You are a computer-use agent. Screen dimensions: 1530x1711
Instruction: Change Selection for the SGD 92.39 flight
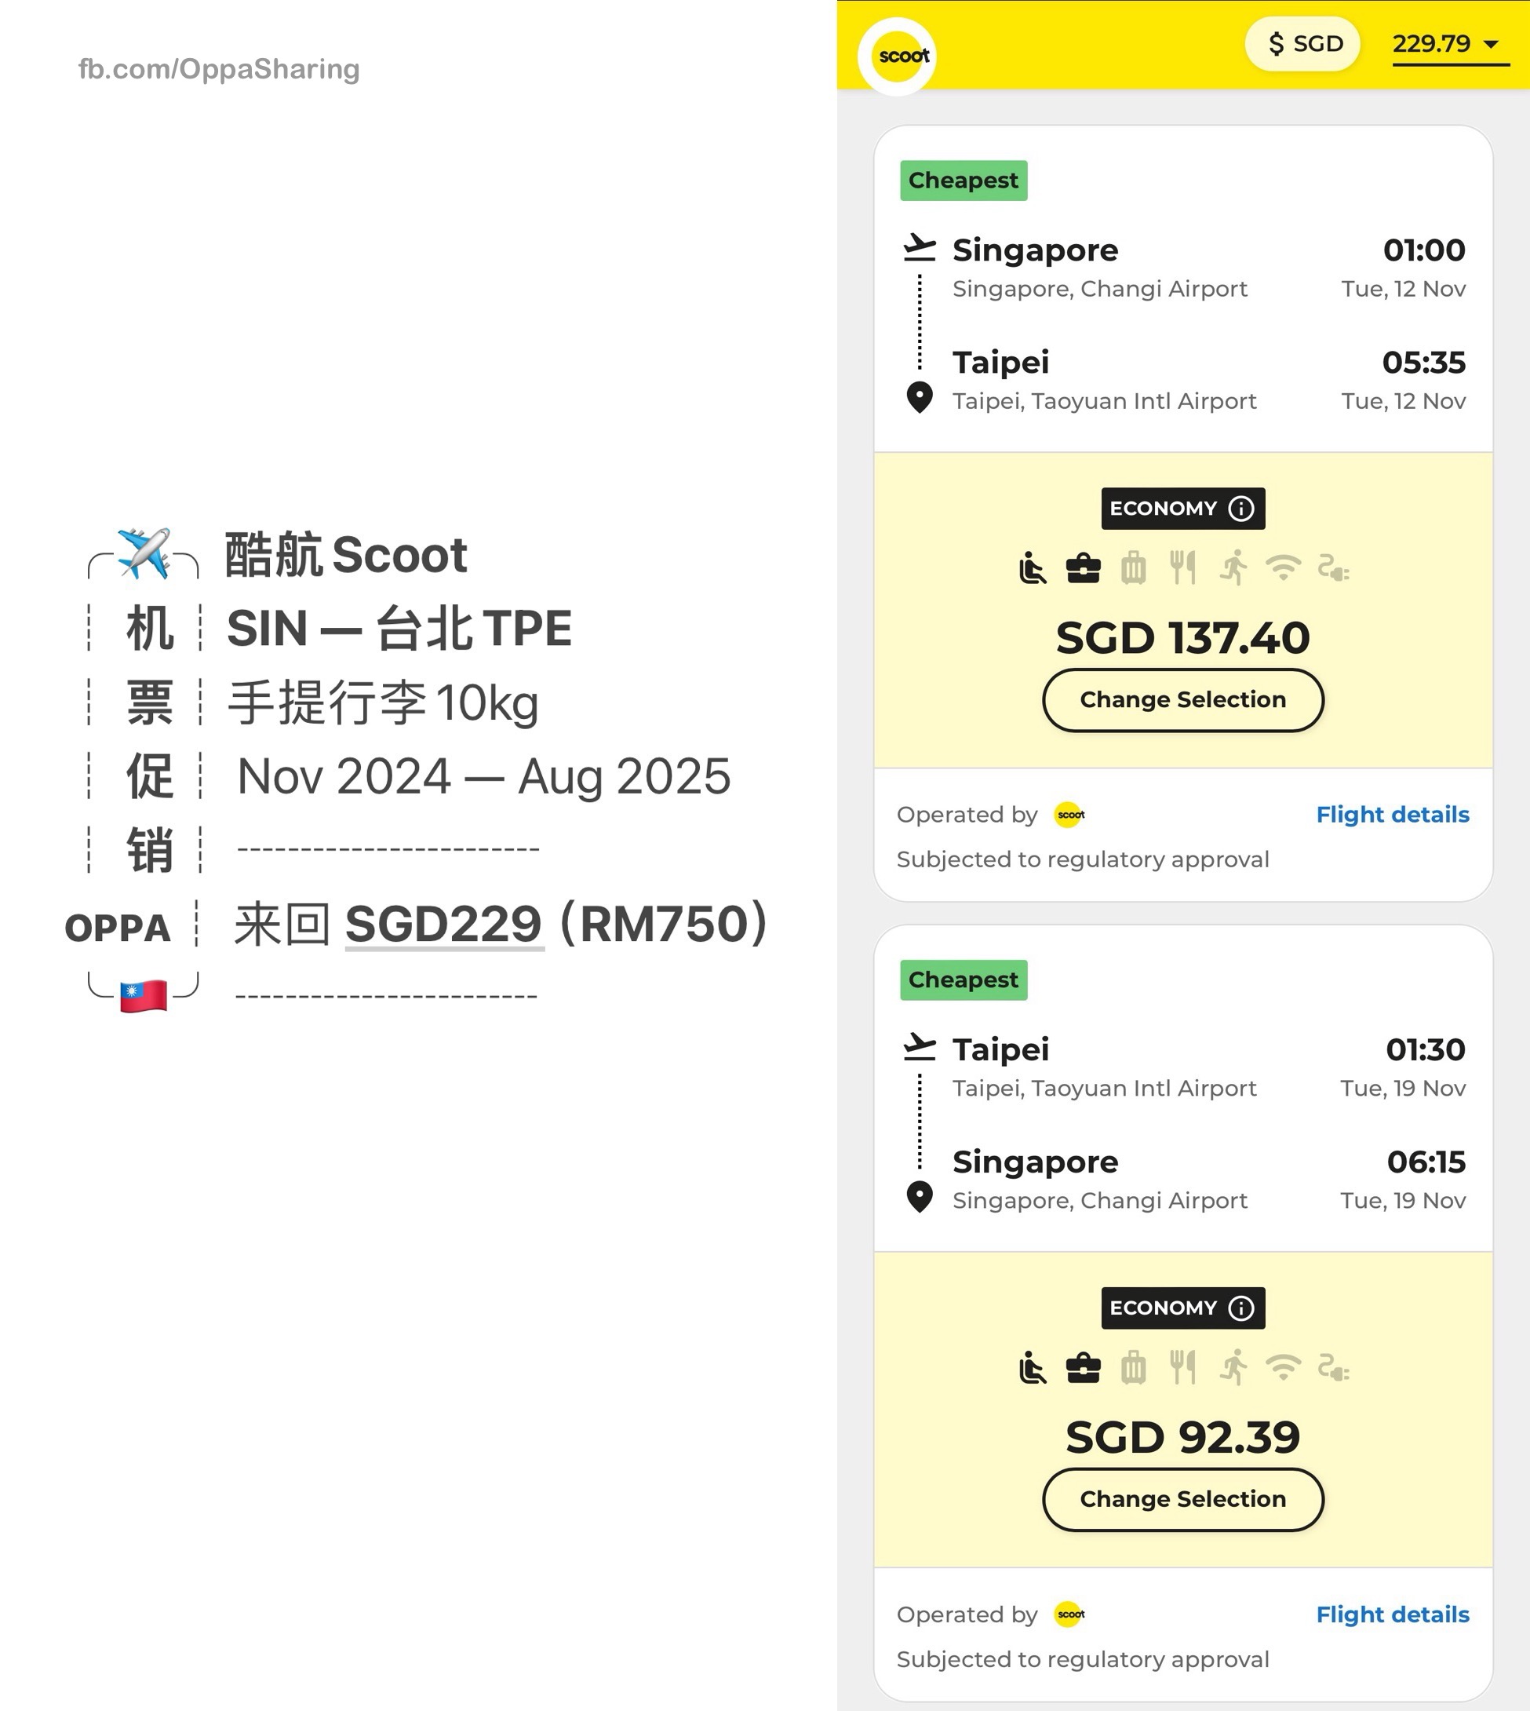coord(1183,1500)
